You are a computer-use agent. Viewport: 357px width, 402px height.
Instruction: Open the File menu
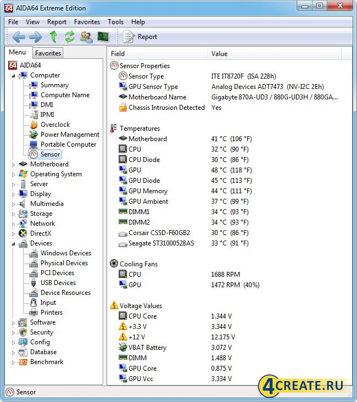[13, 22]
